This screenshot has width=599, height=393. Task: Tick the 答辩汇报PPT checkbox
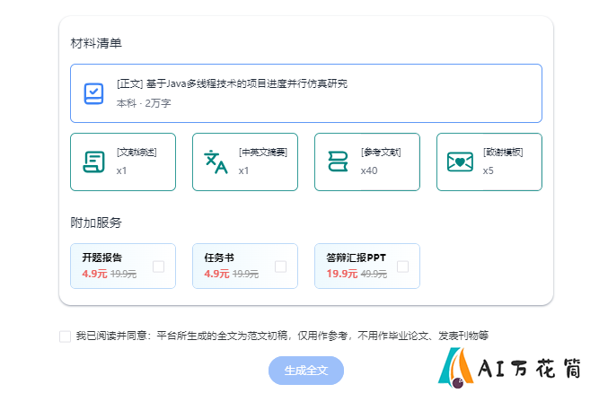pyautogui.click(x=402, y=266)
